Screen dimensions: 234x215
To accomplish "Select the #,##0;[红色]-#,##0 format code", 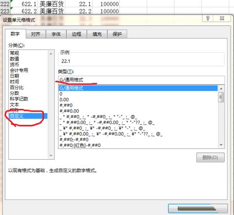I will pos(138,146).
